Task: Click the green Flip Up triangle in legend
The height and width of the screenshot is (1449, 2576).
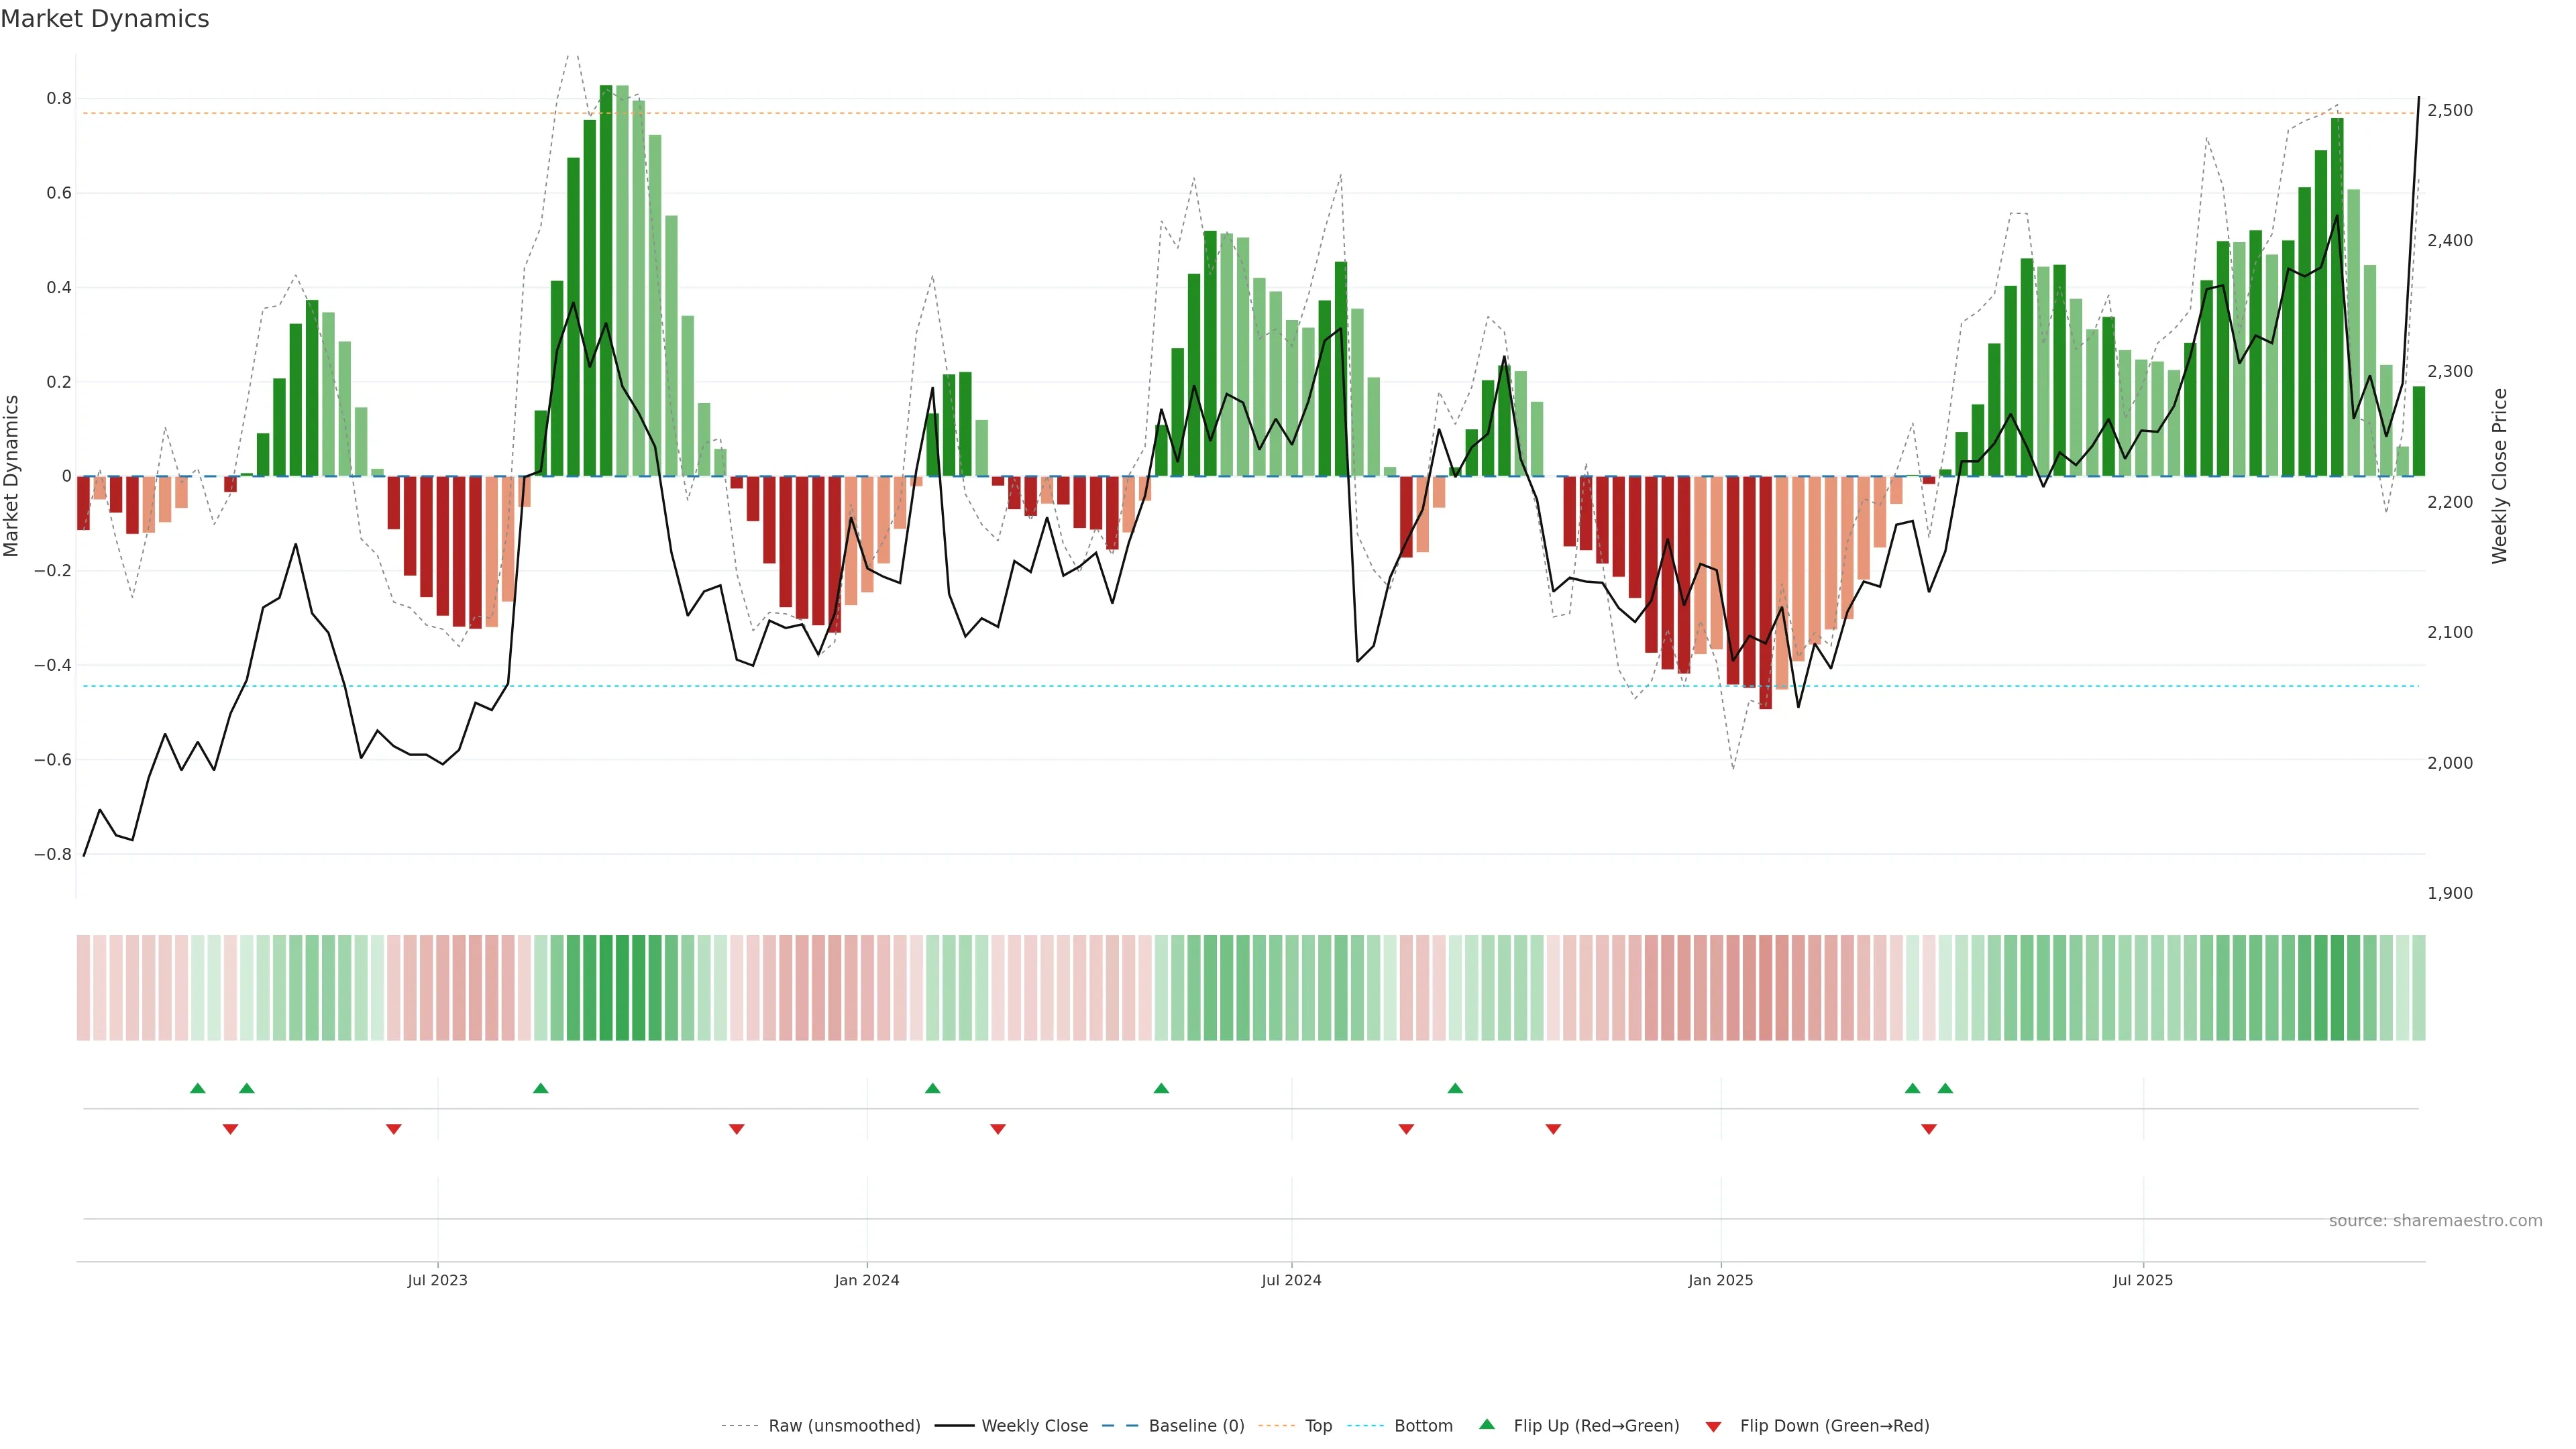Action: pyautogui.click(x=1487, y=1424)
